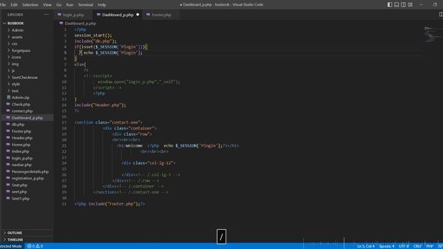Open registration_p.php file

point(27,178)
